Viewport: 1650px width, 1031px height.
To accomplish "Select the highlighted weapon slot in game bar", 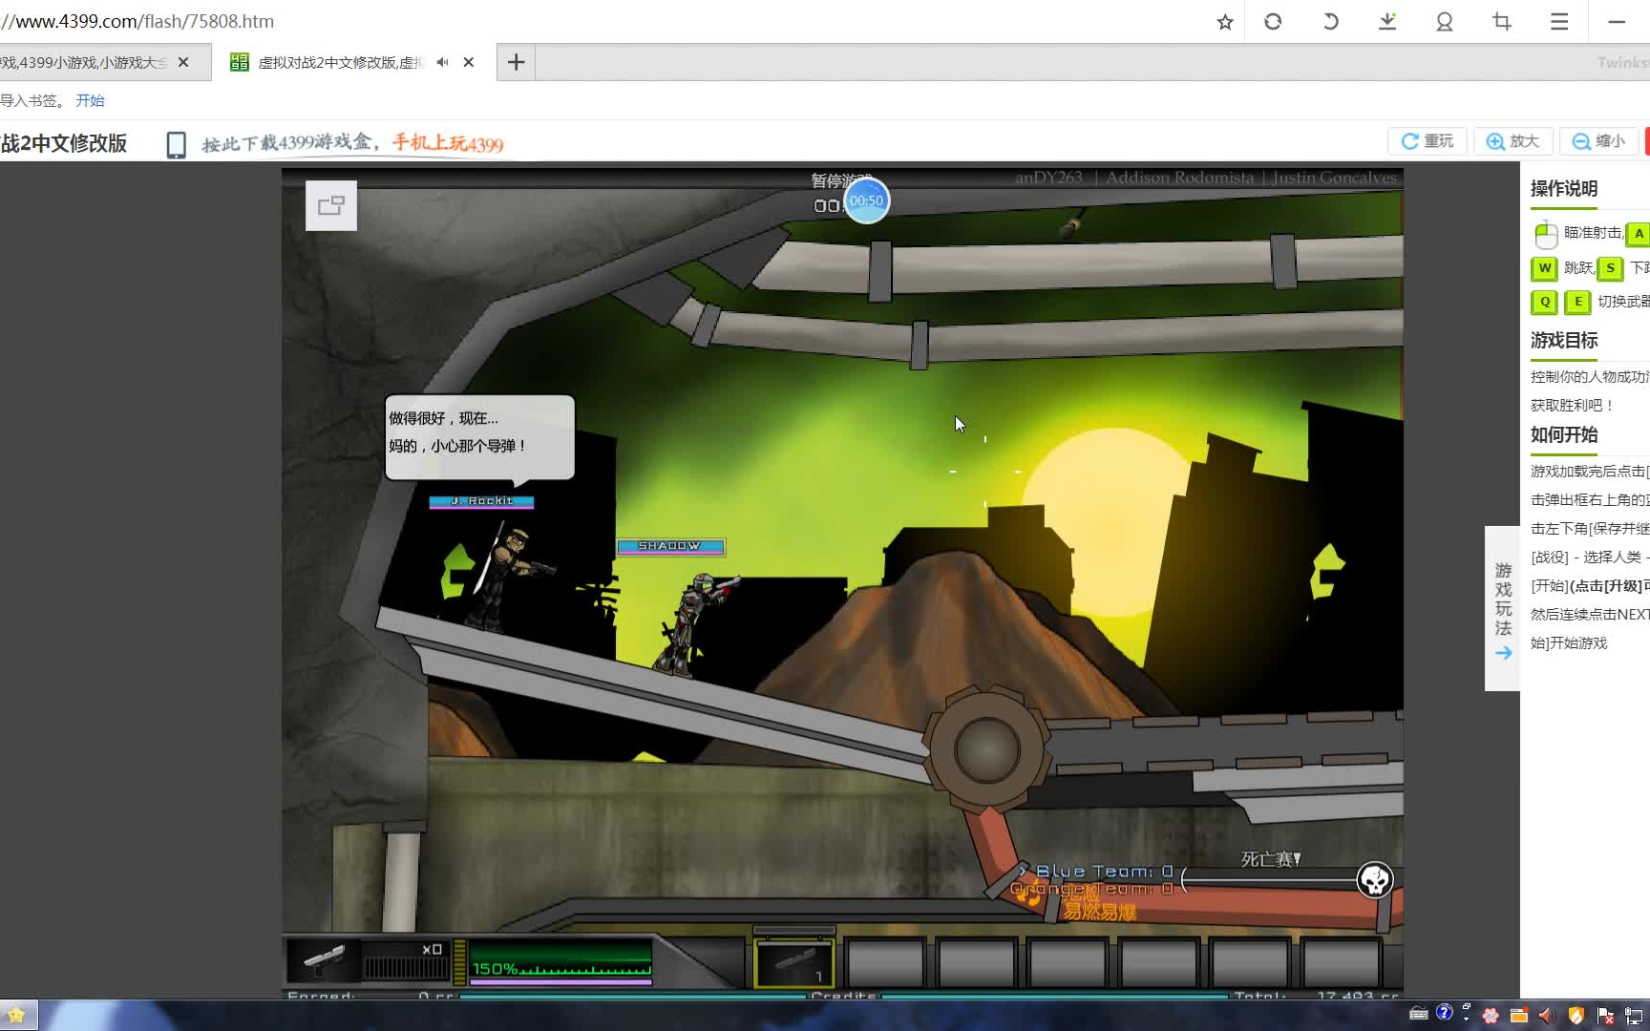I will click(794, 962).
